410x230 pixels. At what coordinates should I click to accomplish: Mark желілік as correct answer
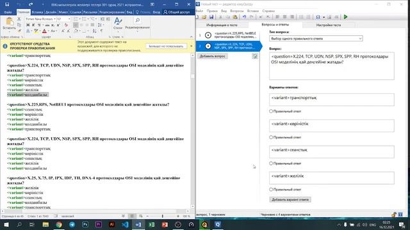point(271,189)
